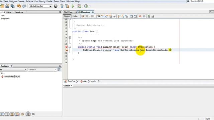Click the main breadcrumb item

pyautogui.click(x=85, y=81)
